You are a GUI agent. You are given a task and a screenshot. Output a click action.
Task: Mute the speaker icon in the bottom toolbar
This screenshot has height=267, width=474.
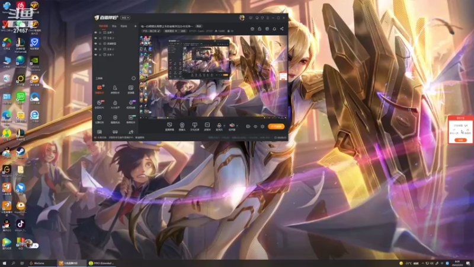(x=232, y=125)
